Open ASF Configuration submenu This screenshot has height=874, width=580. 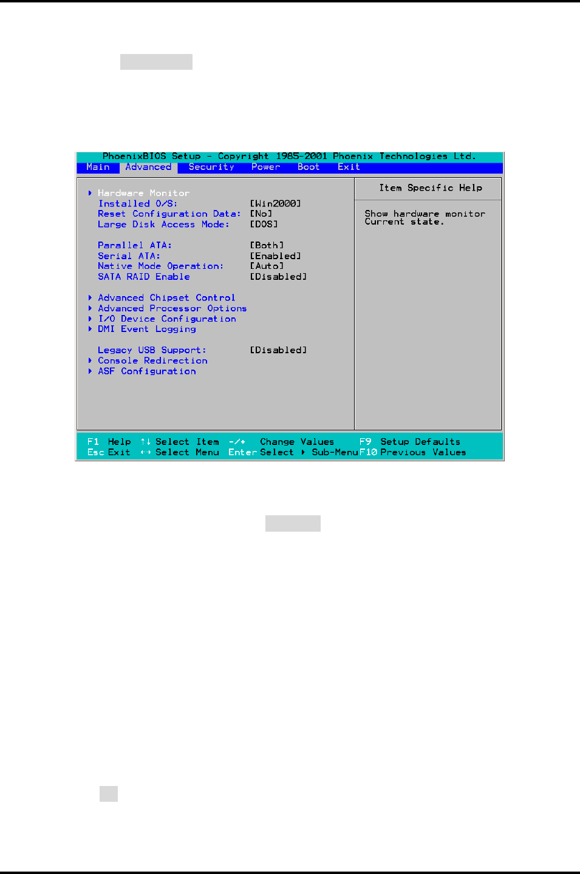(x=147, y=371)
